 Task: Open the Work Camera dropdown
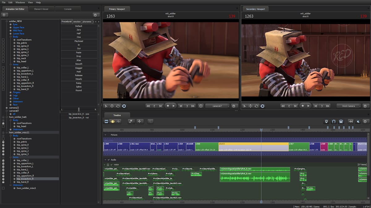[x=349, y=106]
